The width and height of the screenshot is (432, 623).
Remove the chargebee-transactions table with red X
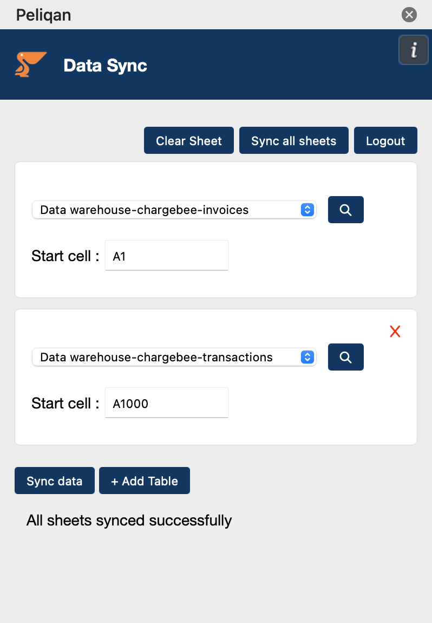[395, 332]
